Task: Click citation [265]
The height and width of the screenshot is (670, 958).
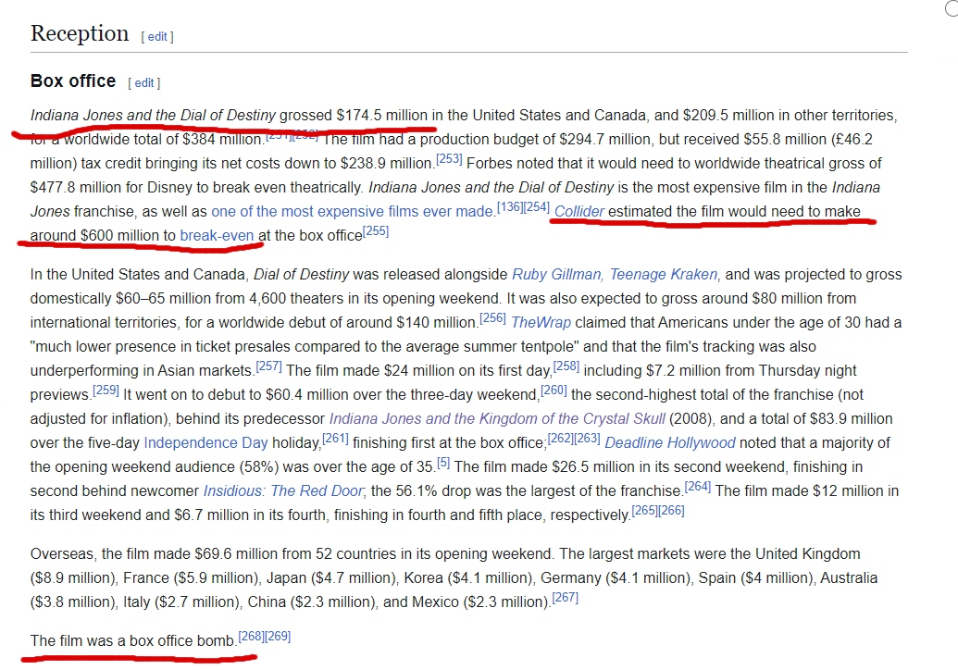Action: point(644,511)
